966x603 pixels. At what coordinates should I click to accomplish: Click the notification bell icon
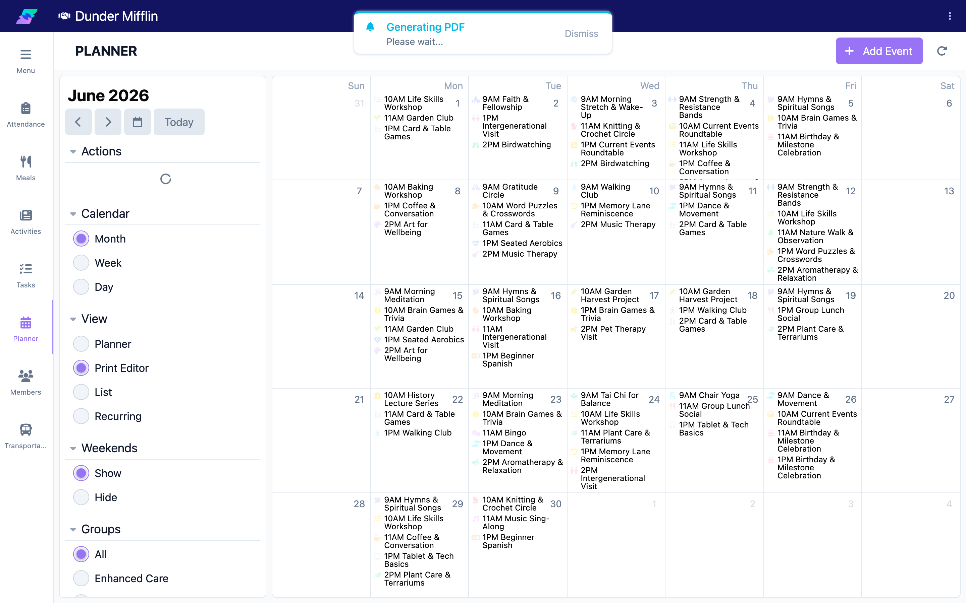click(370, 27)
